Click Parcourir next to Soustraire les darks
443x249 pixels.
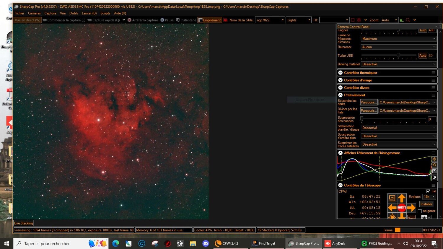369,102
